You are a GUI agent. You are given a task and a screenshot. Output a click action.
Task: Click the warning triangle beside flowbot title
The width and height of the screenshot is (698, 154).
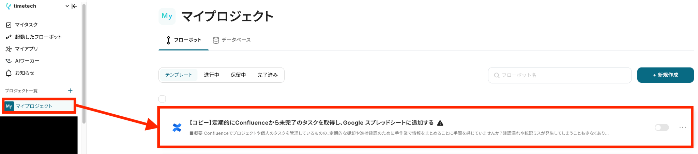[x=440, y=123]
